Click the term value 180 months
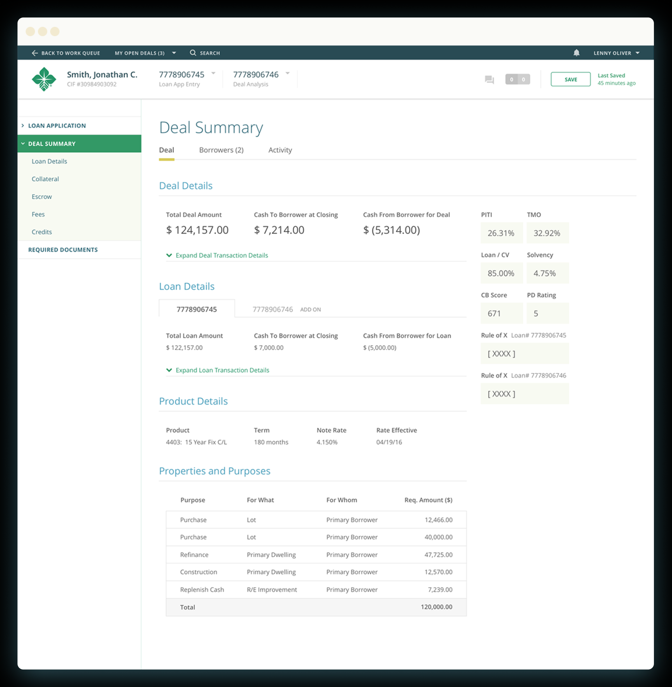The height and width of the screenshot is (687, 672). 271,442
